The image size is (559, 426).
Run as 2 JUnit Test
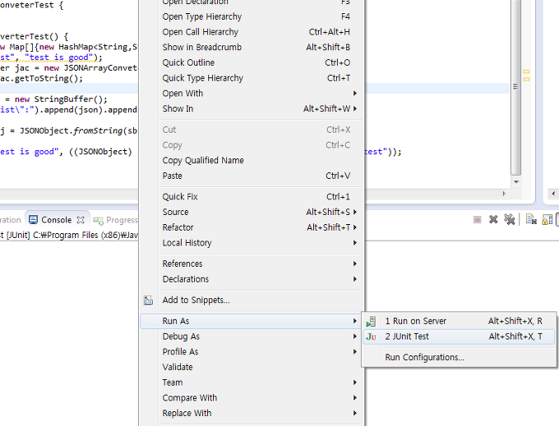pyautogui.click(x=459, y=337)
